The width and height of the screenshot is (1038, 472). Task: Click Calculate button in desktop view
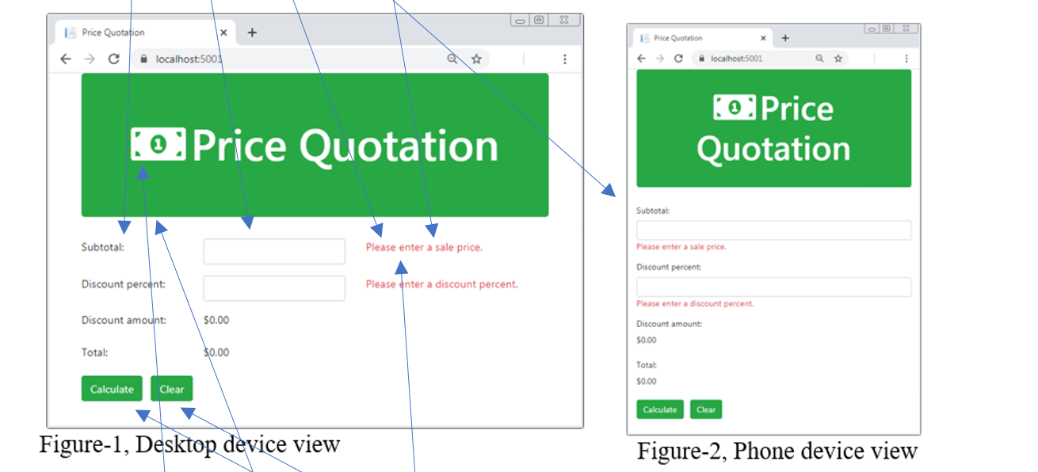112,389
